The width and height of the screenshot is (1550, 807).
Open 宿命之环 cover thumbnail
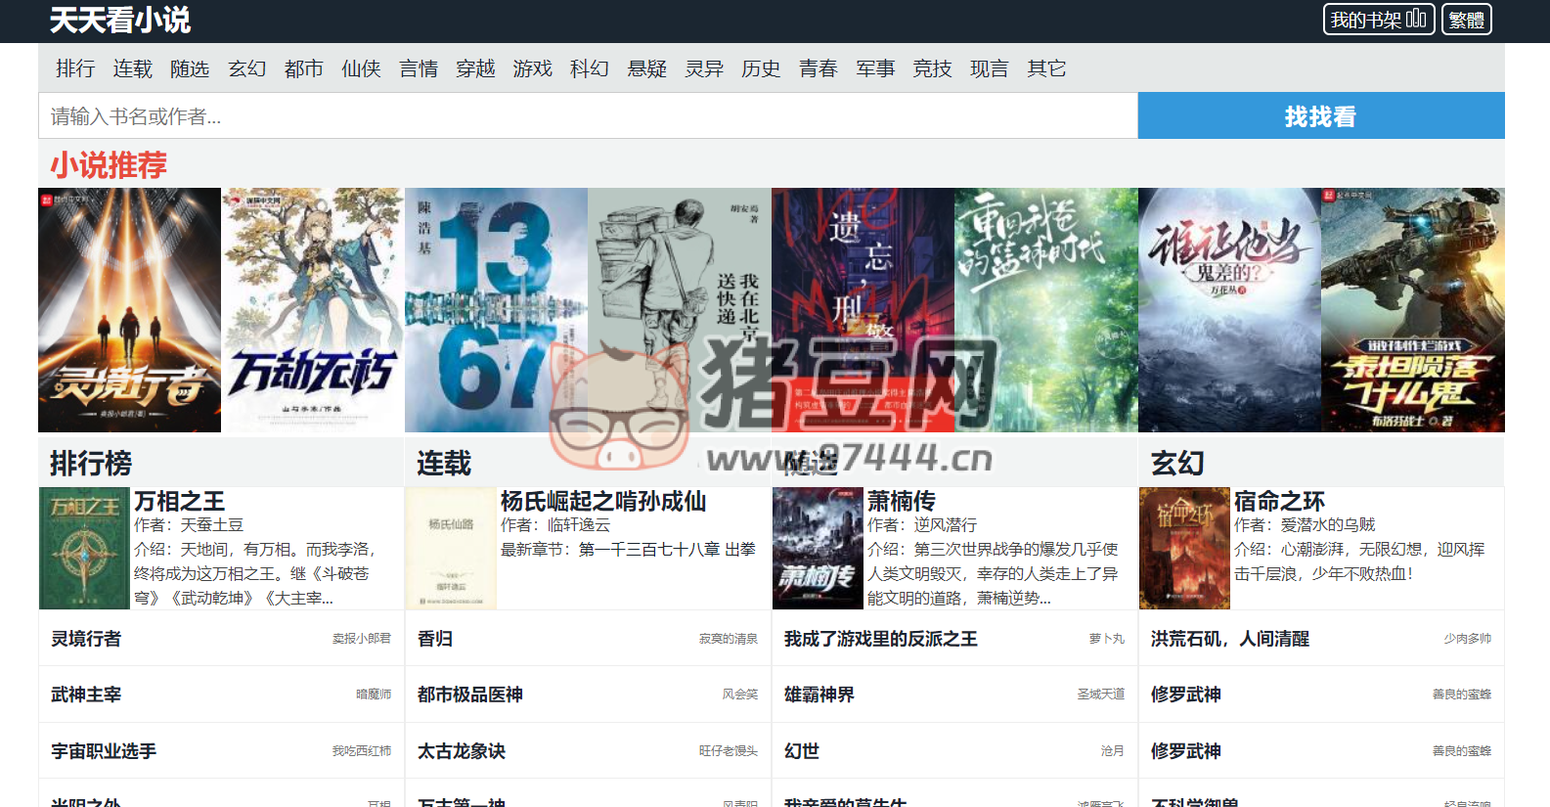tap(1184, 548)
